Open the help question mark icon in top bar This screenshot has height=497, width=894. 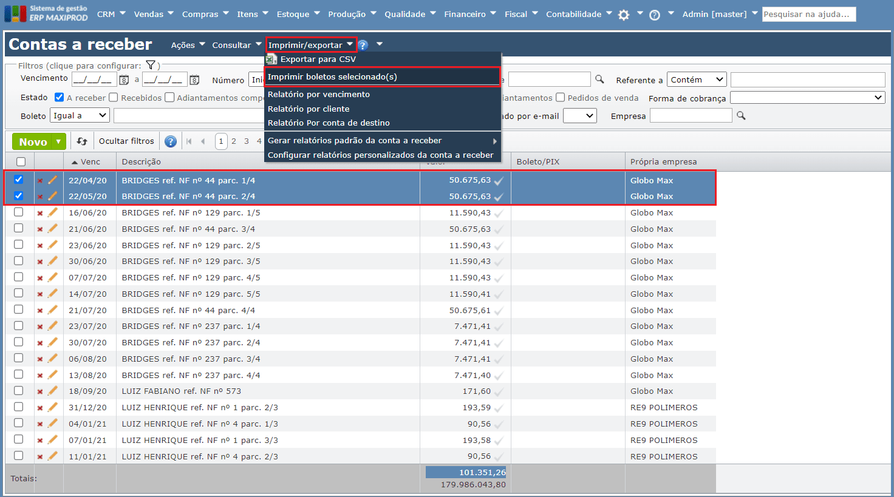(x=655, y=15)
